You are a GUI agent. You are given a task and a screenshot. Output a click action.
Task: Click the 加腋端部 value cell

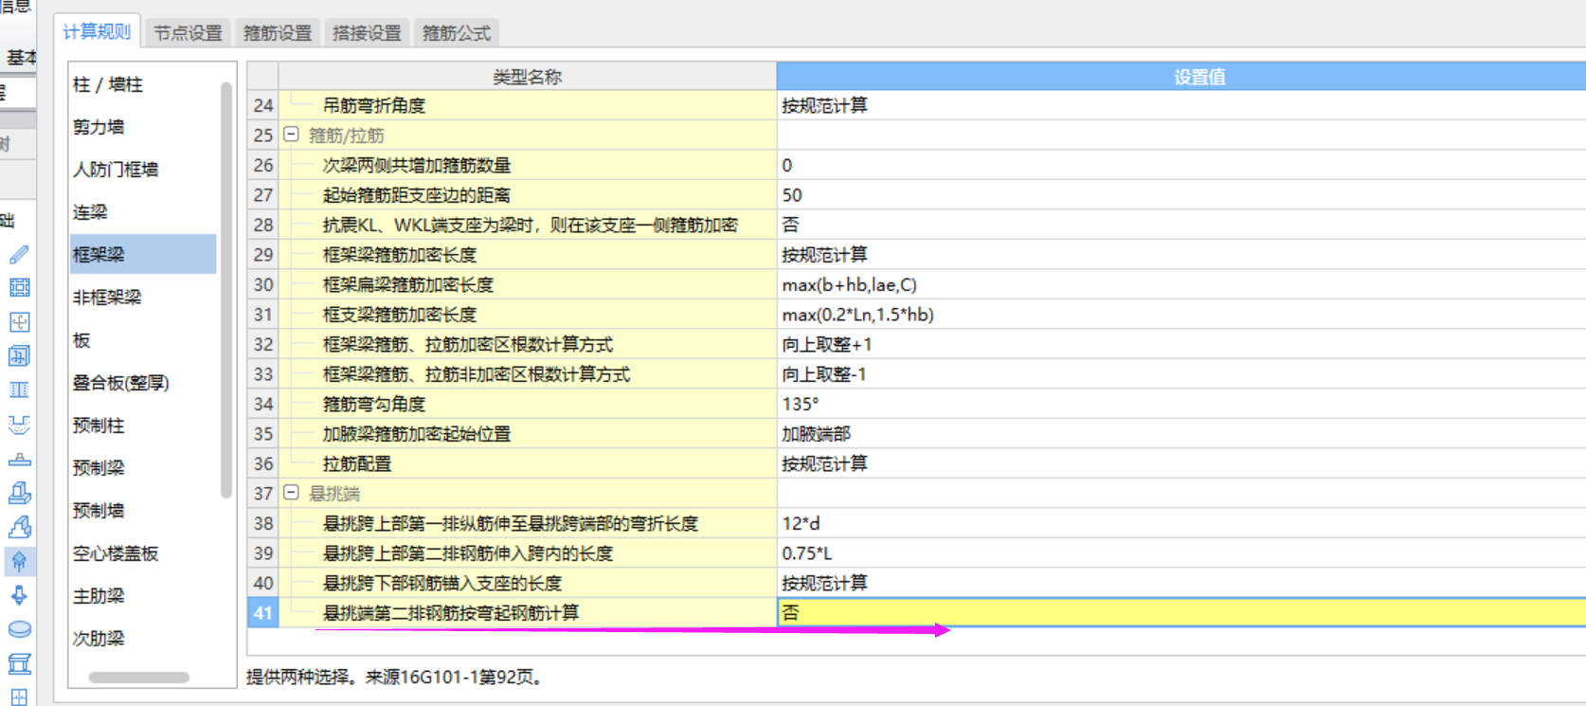(x=1181, y=434)
